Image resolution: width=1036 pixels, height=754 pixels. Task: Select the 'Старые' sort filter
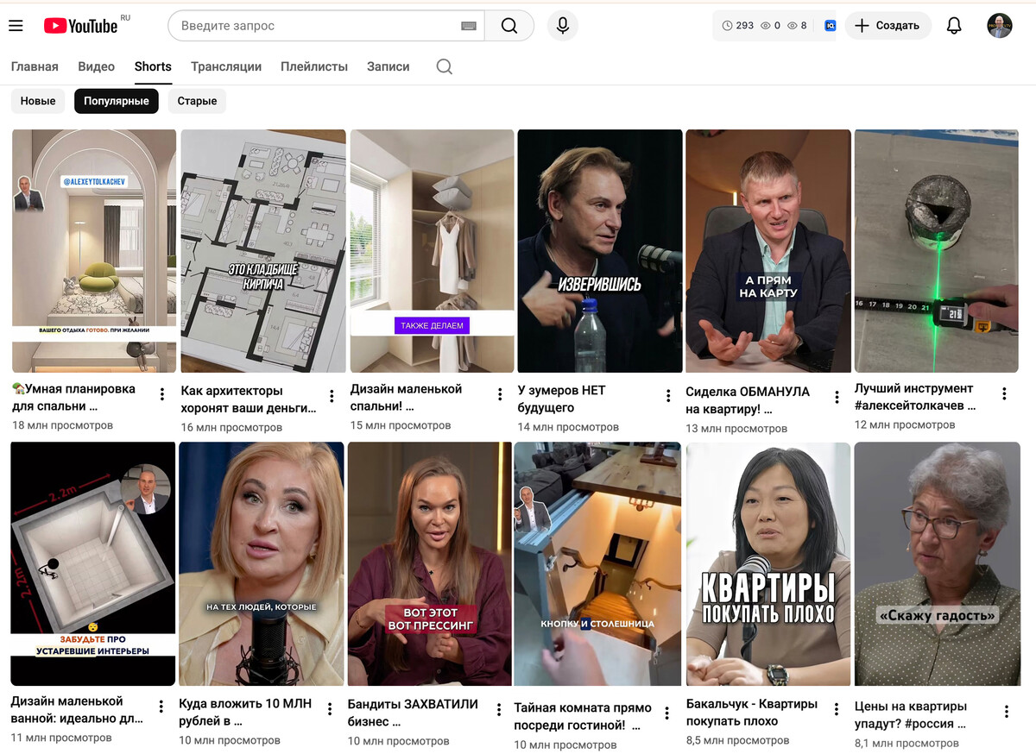197,101
